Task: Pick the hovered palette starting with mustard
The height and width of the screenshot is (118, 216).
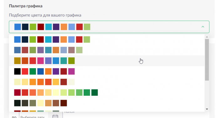Action: click(107, 61)
